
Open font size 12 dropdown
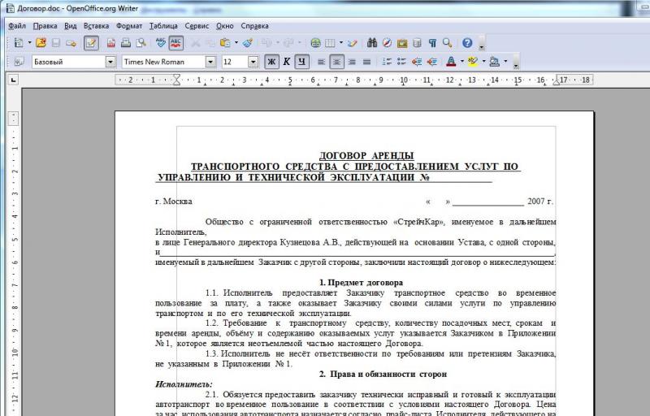pos(253,62)
